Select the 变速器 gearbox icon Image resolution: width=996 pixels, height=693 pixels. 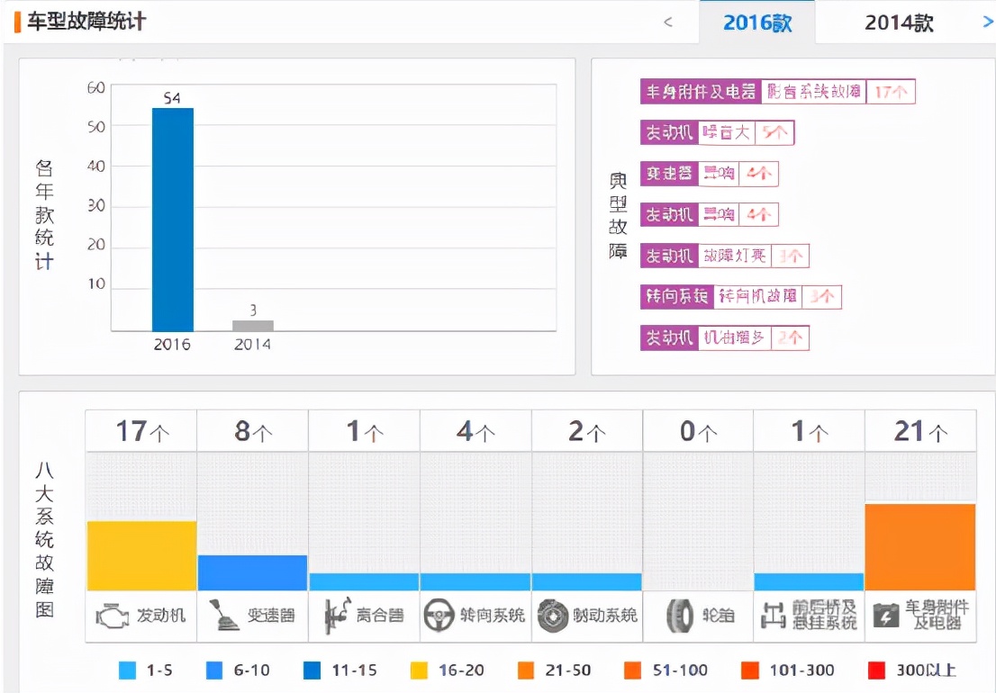coord(223,614)
